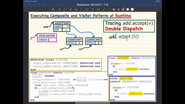The height and width of the screenshot is (104, 185).
Task: Select the Lasso selection tool
Action: pyautogui.click(x=82, y=10)
